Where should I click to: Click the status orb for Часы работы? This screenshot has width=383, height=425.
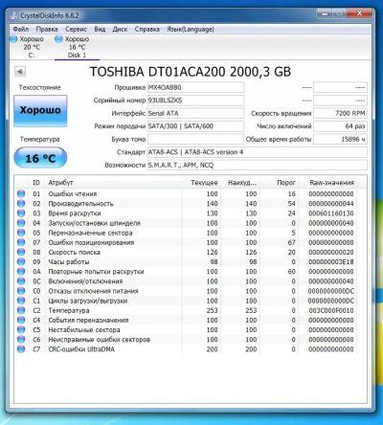pyautogui.click(x=21, y=261)
